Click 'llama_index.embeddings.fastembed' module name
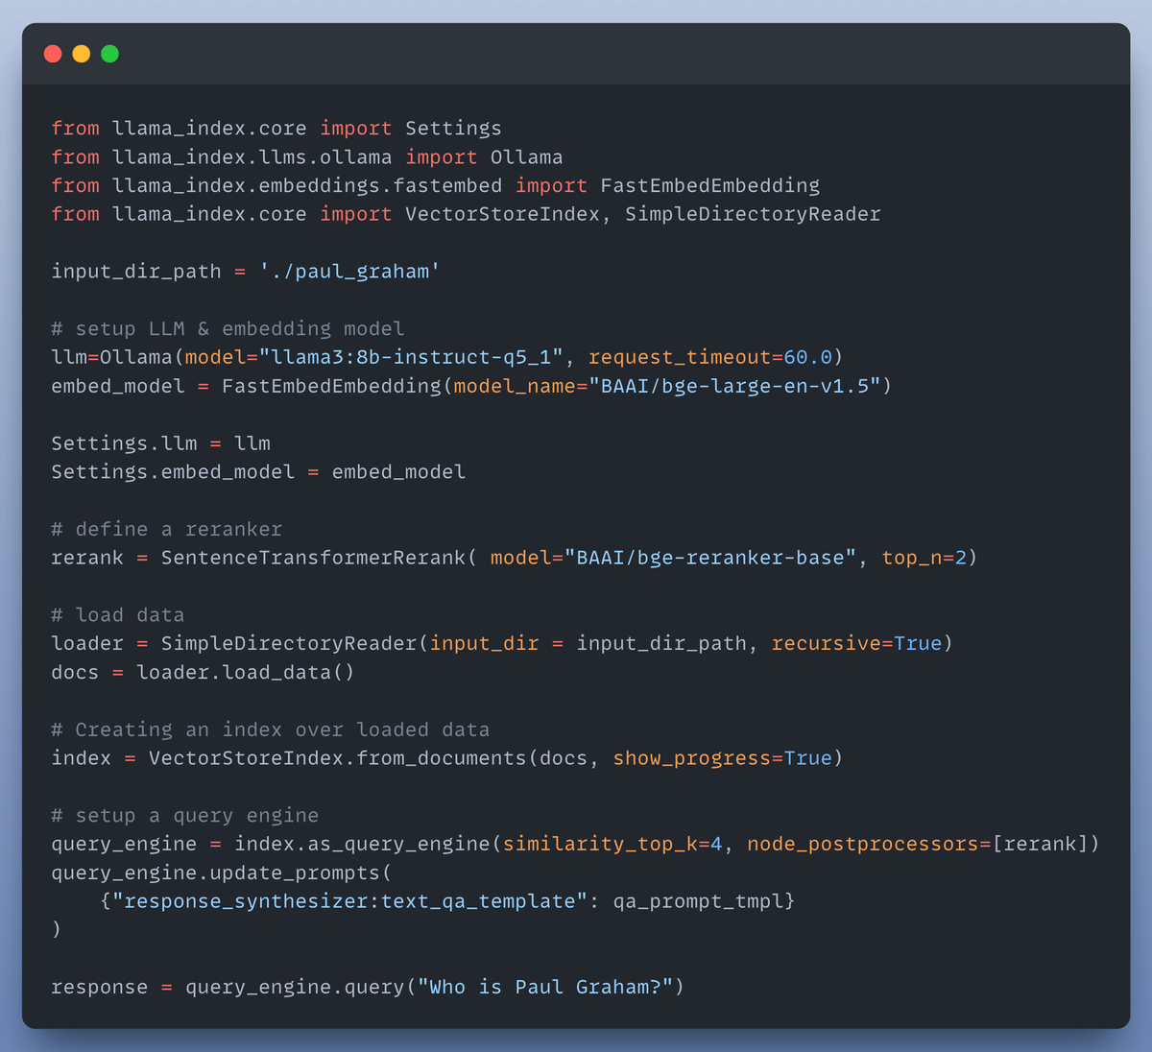Viewport: 1152px width, 1052px height. [307, 185]
